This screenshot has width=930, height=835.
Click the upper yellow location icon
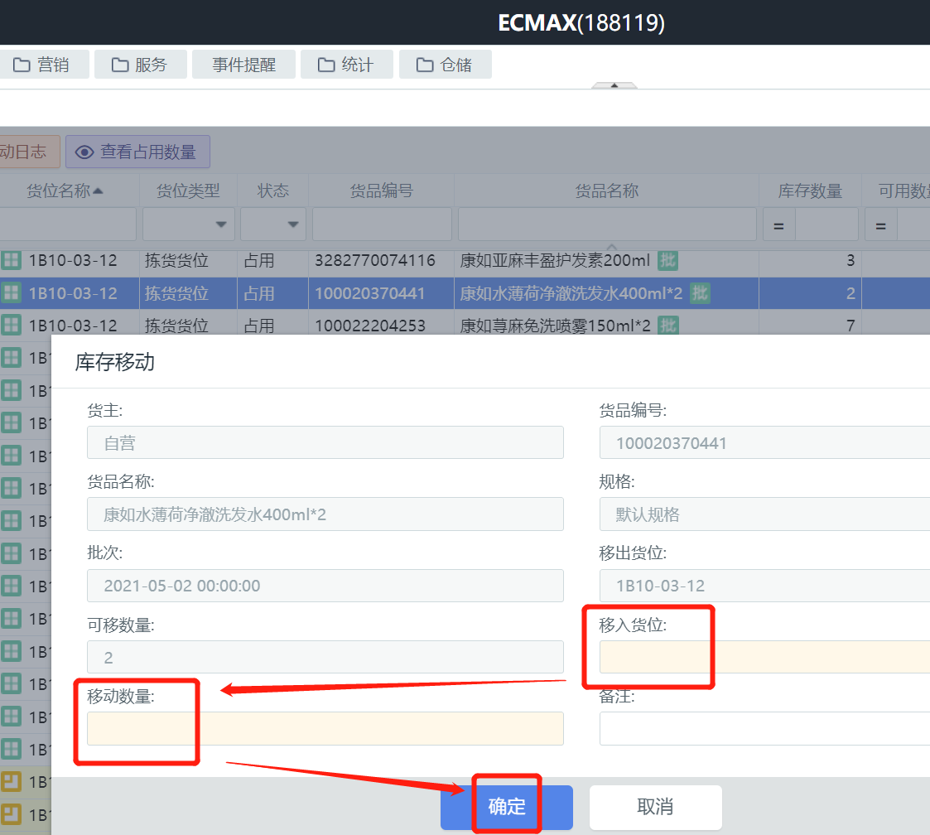[11, 782]
